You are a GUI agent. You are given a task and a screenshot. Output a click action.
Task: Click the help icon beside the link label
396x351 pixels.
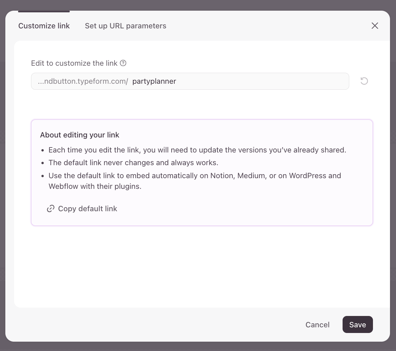(x=123, y=63)
